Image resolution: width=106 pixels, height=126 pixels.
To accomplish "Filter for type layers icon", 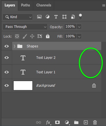I will click(x=56, y=17).
